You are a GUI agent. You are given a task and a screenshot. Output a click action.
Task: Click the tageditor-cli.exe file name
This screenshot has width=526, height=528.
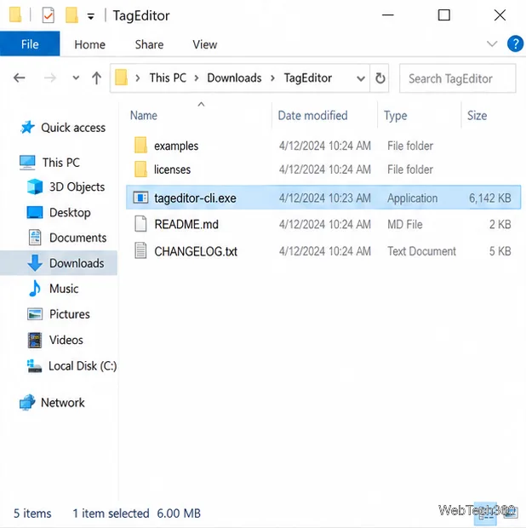(195, 198)
